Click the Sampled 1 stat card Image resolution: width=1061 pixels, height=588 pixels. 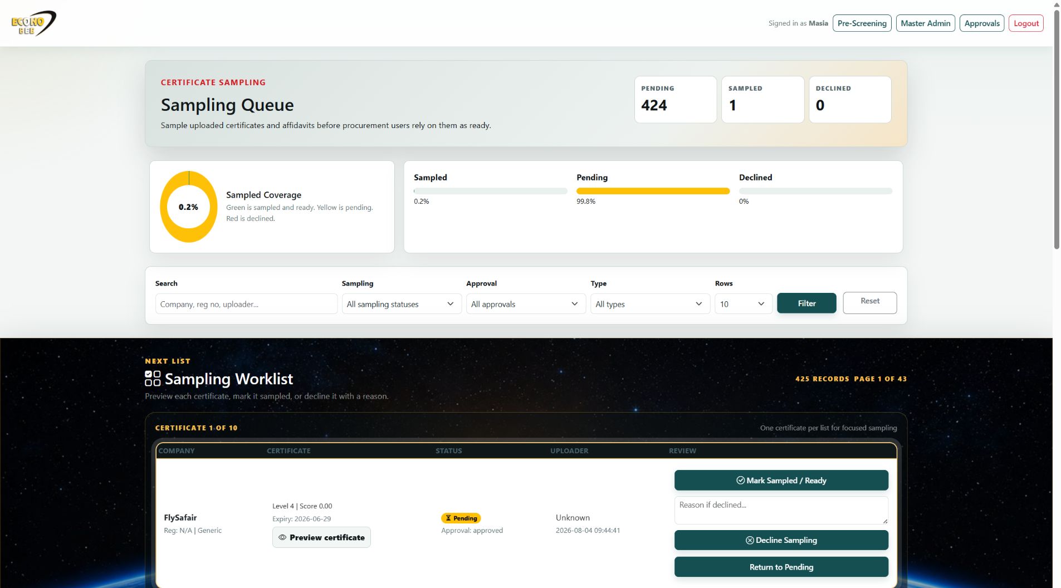click(x=762, y=100)
